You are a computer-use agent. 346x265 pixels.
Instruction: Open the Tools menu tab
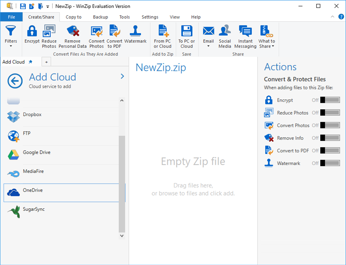click(124, 17)
